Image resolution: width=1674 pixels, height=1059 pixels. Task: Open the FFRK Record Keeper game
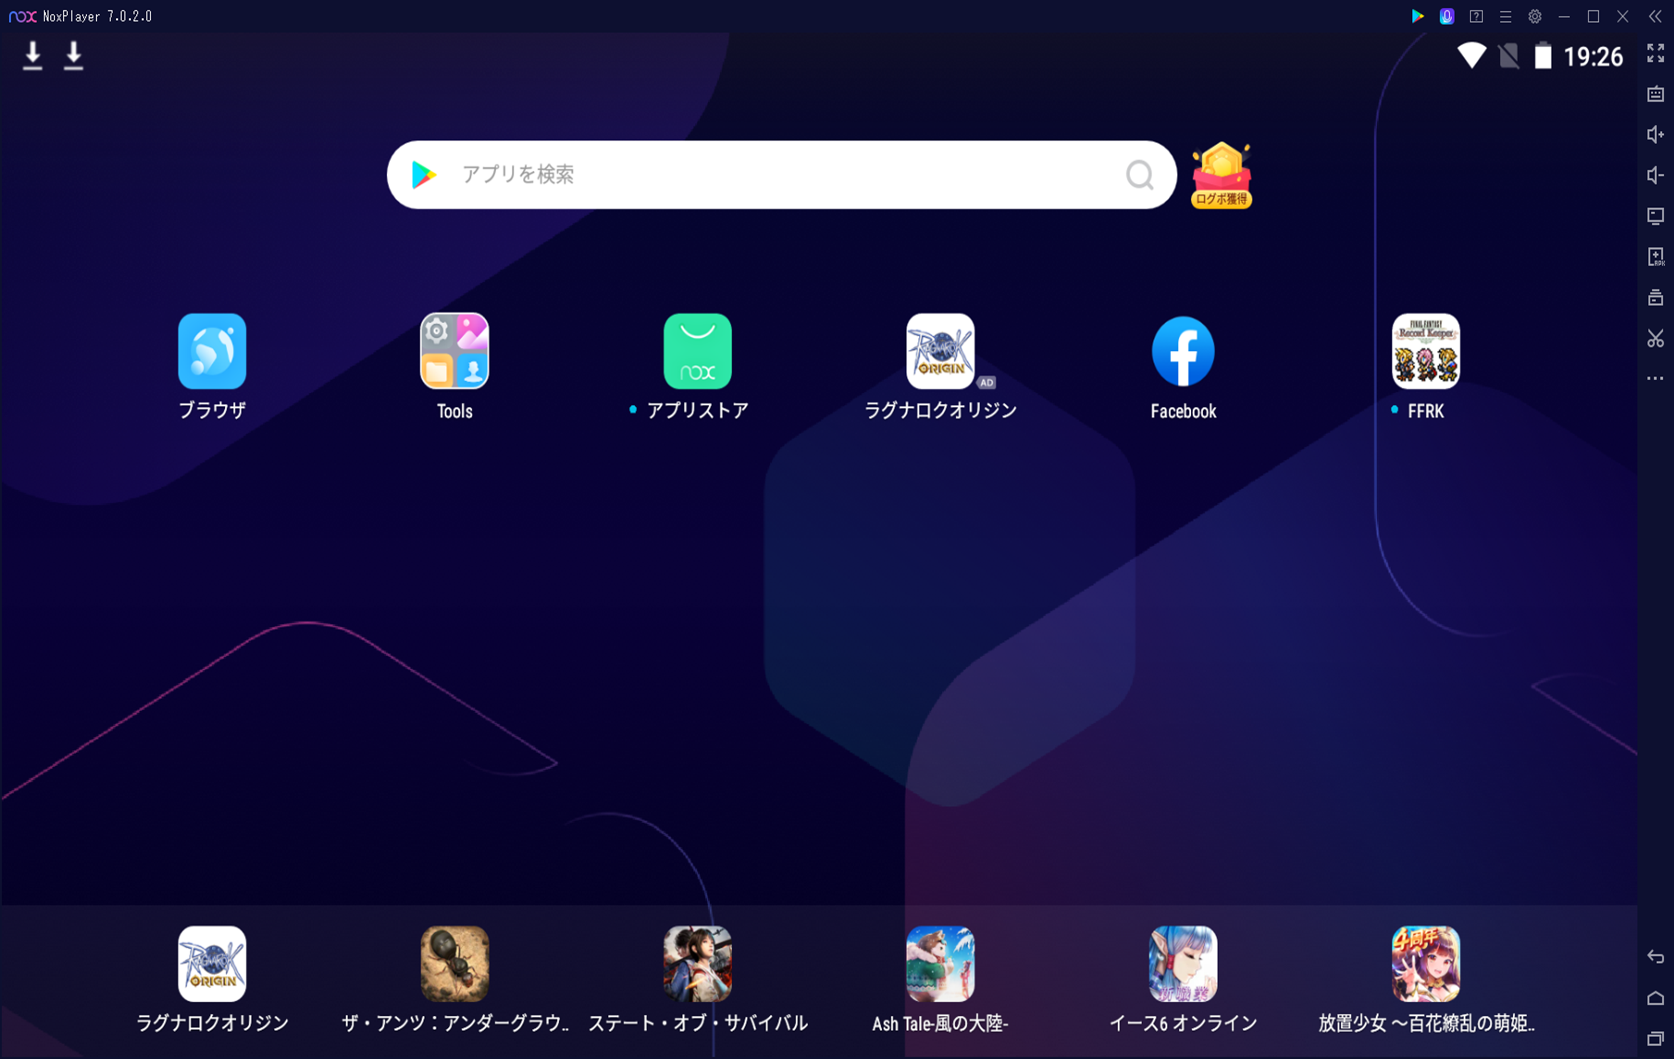1426,351
